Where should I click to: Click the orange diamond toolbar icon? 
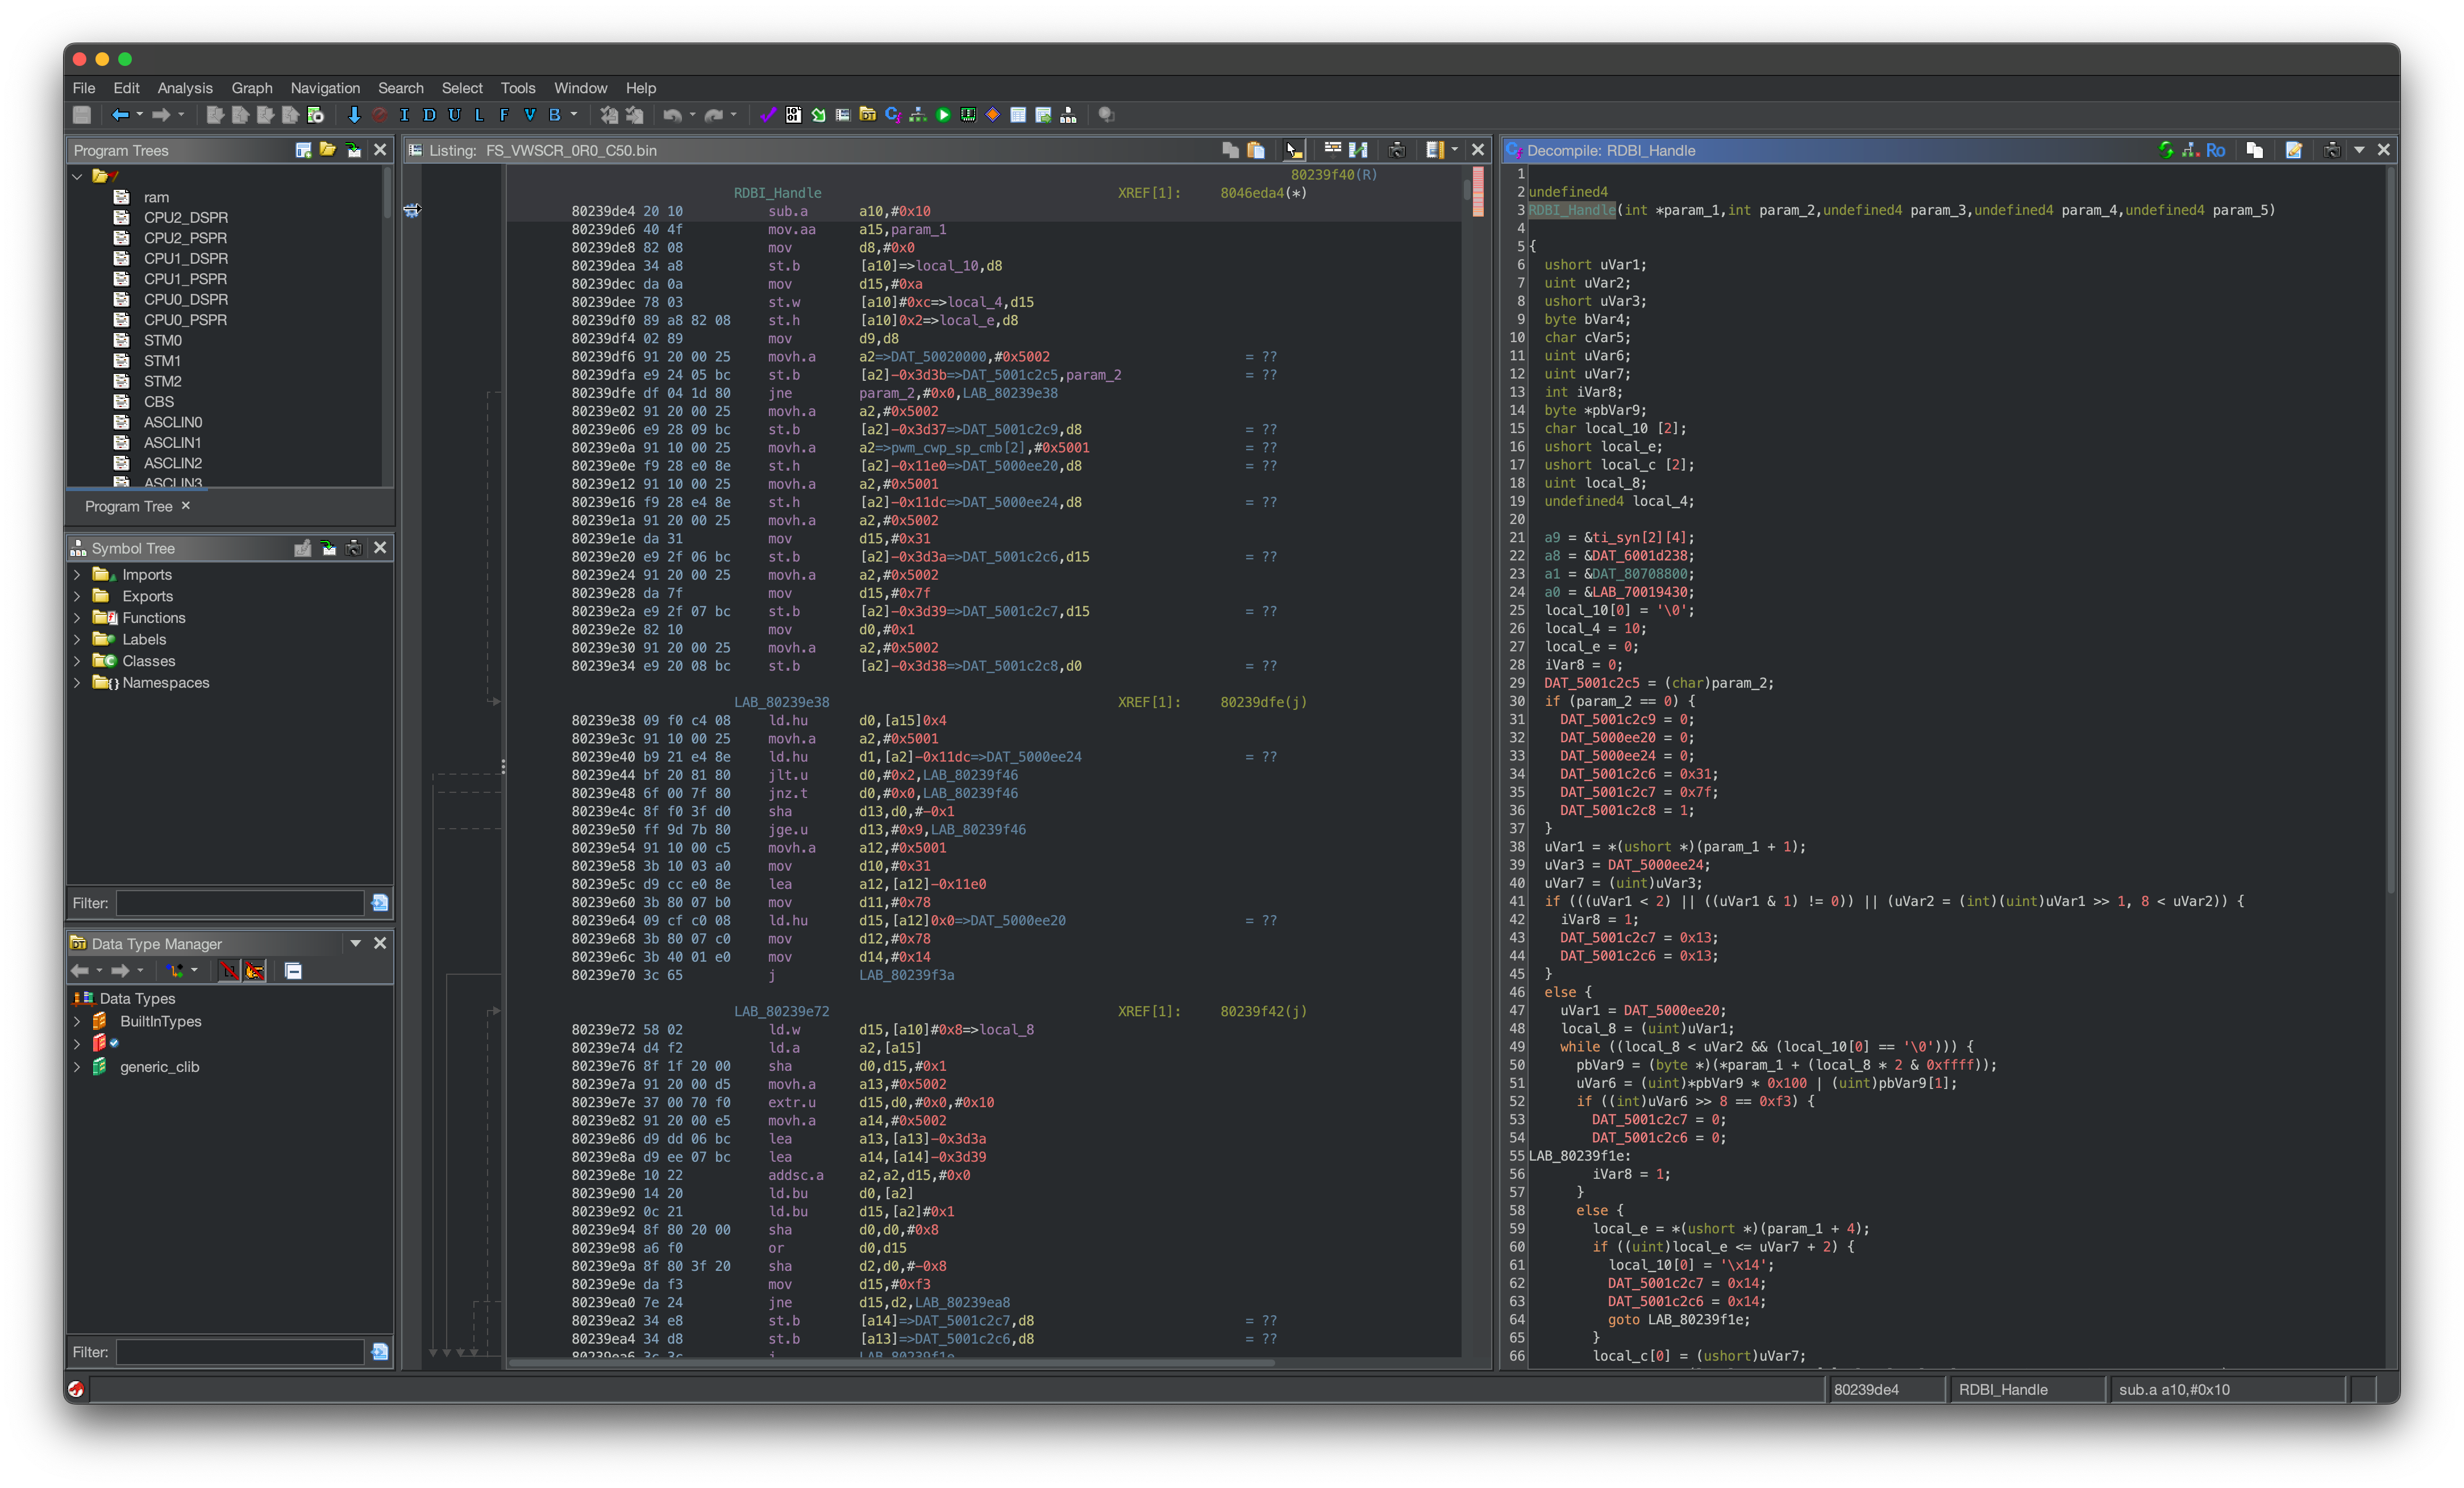pyautogui.click(x=993, y=115)
